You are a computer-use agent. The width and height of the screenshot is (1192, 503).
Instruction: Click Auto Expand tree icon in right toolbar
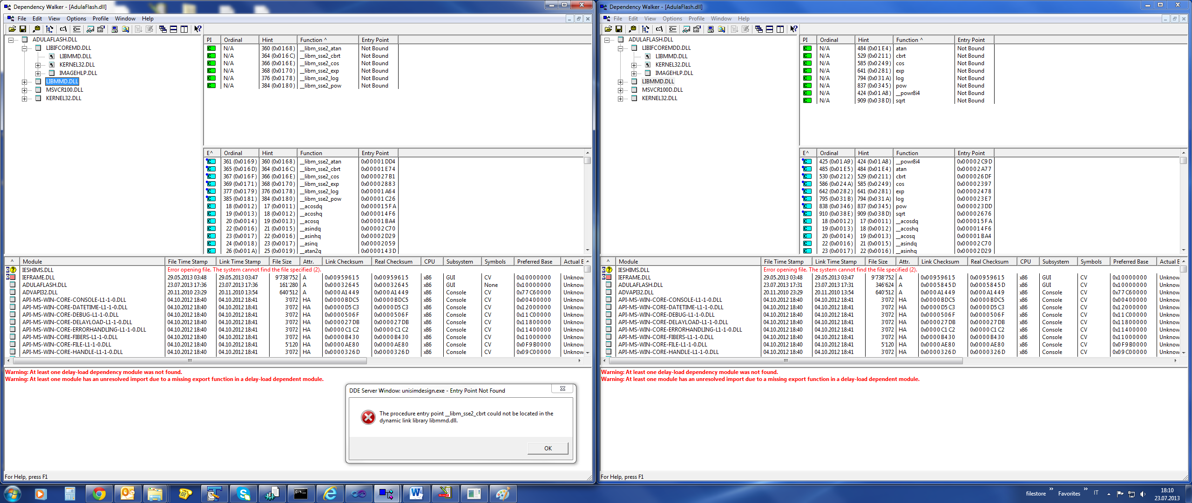pyautogui.click(x=645, y=29)
